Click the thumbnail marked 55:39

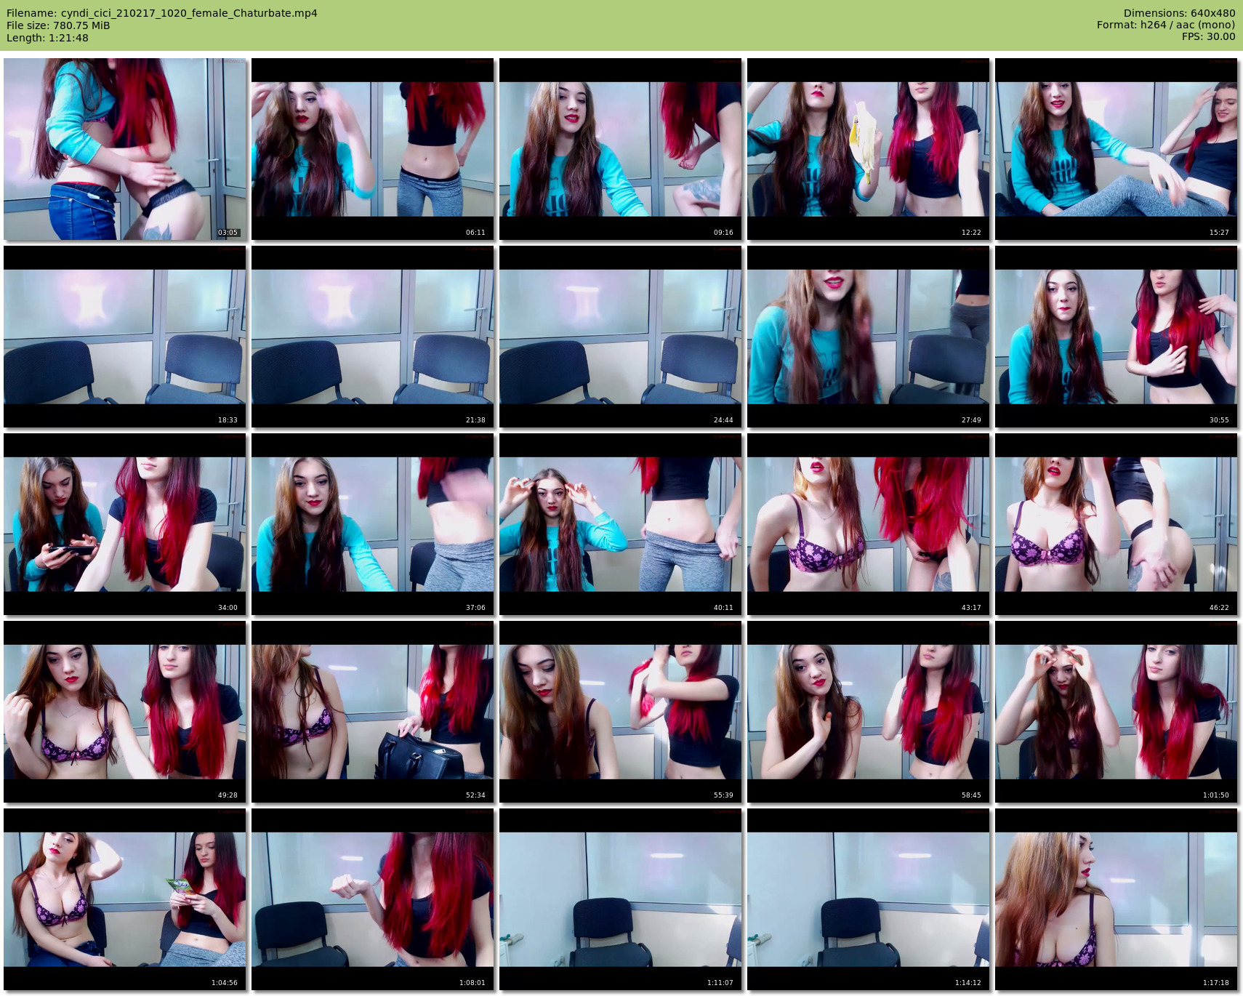(621, 712)
